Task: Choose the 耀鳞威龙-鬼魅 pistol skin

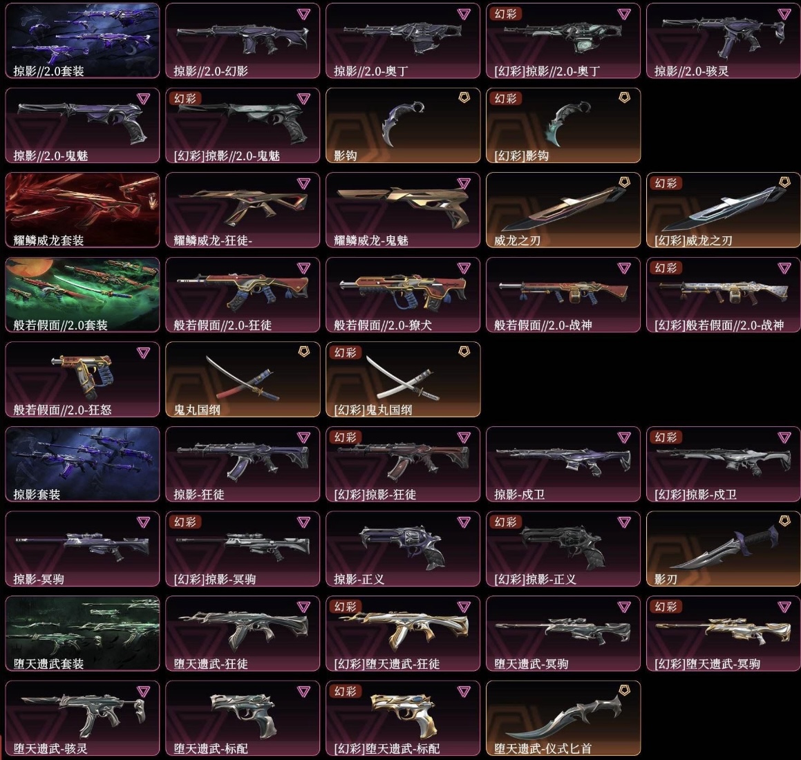Action: (x=403, y=210)
